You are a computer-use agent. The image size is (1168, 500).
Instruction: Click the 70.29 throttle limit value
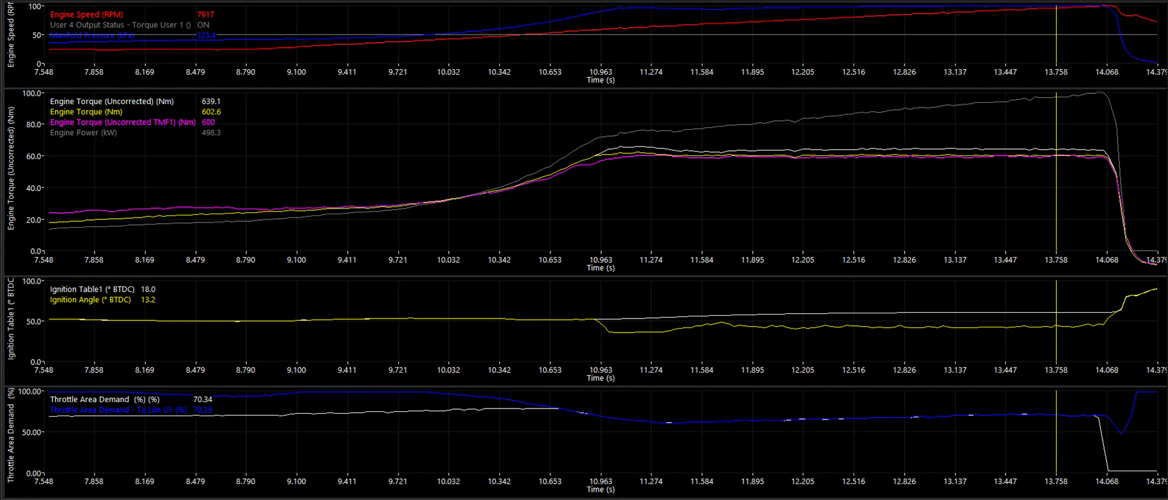tap(203, 410)
